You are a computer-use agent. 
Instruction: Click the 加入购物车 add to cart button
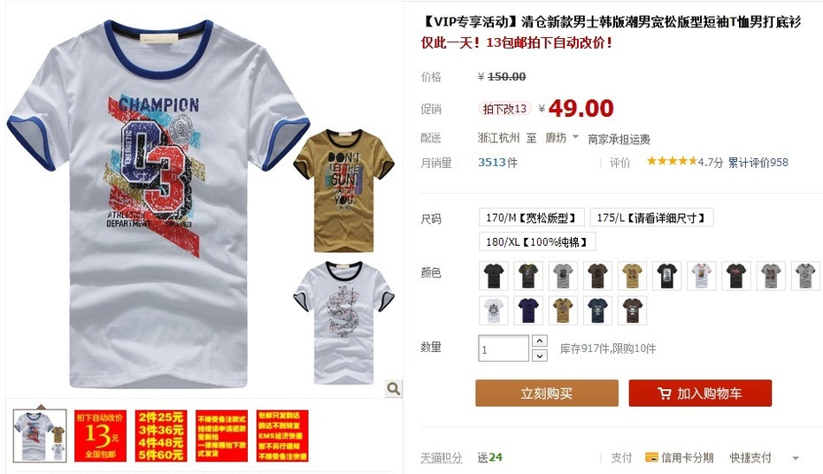[700, 394]
